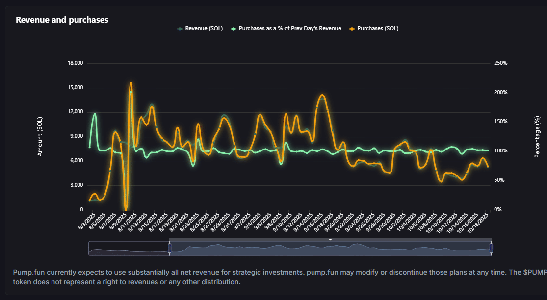
Task: Click the Revenue and purchases chart title
Action: pos(62,20)
